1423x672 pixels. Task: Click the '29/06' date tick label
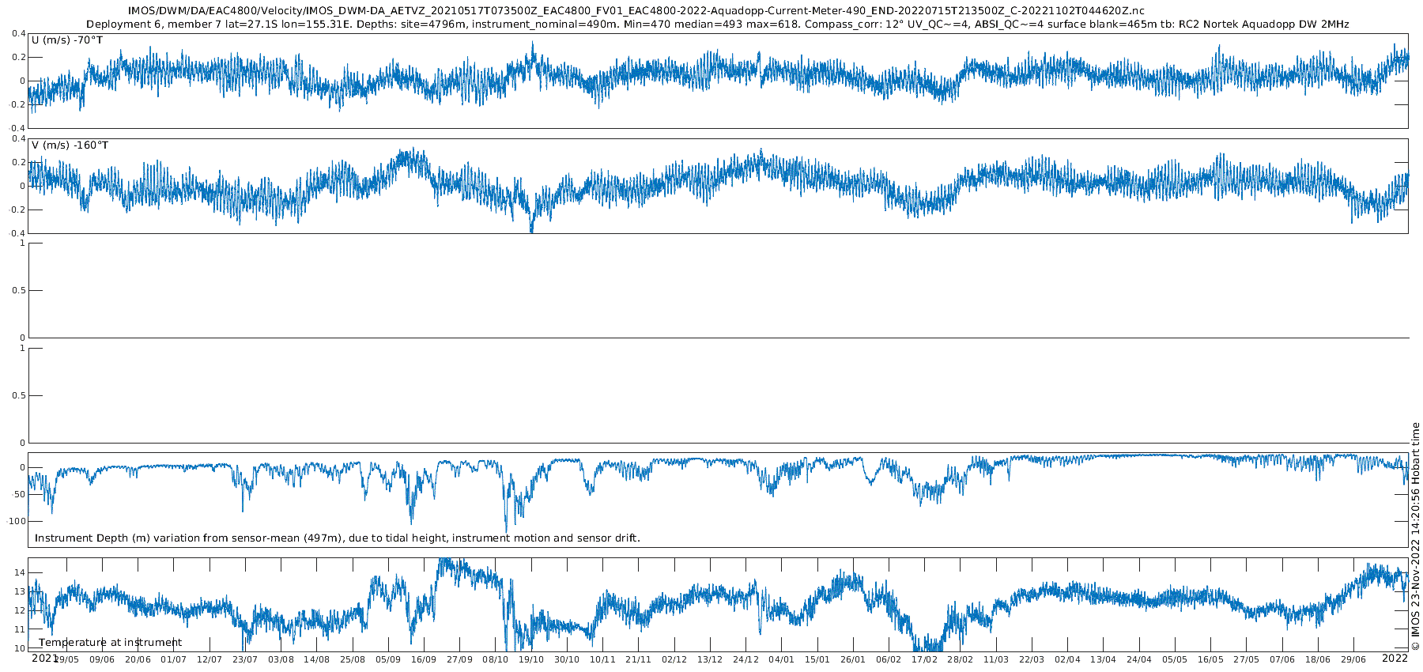pos(1353,659)
